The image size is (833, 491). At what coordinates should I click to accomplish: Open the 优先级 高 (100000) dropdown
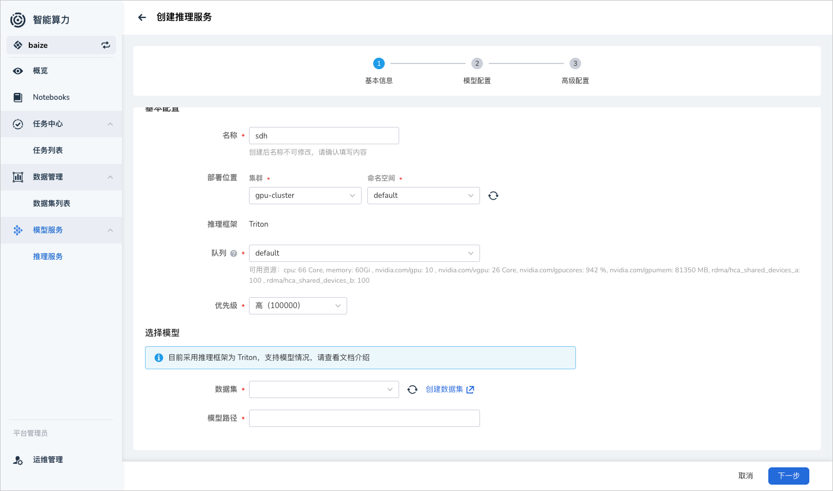pyautogui.click(x=298, y=306)
